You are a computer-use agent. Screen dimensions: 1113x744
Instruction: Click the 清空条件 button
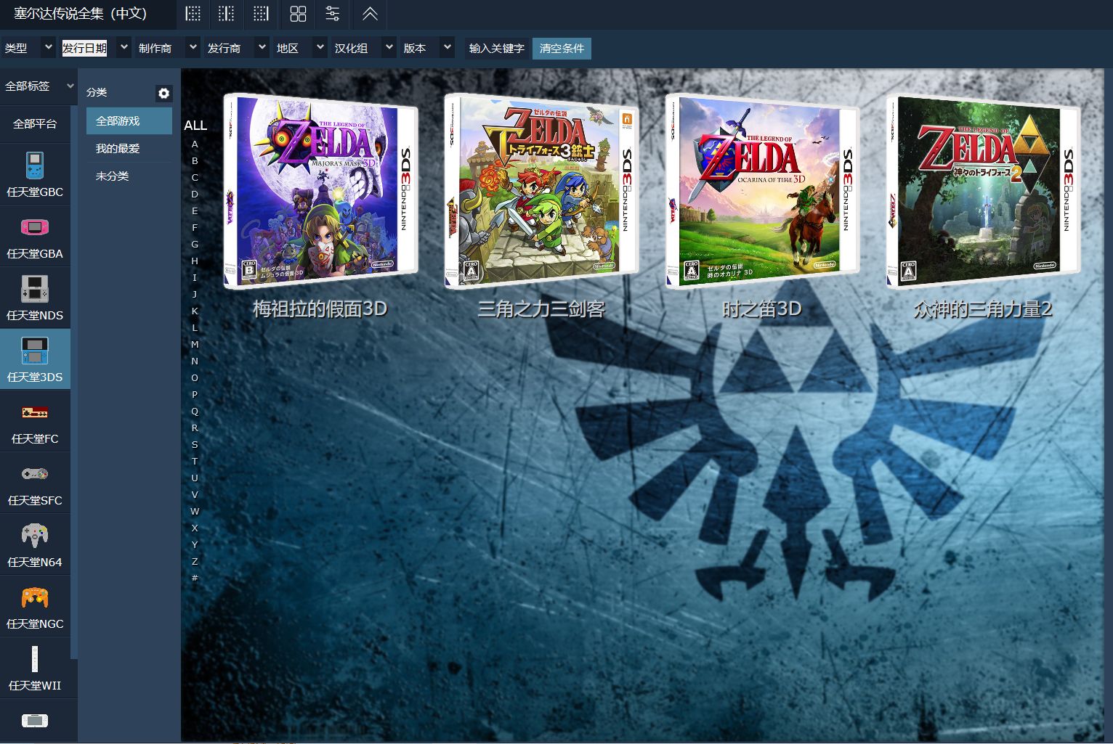pyautogui.click(x=562, y=48)
